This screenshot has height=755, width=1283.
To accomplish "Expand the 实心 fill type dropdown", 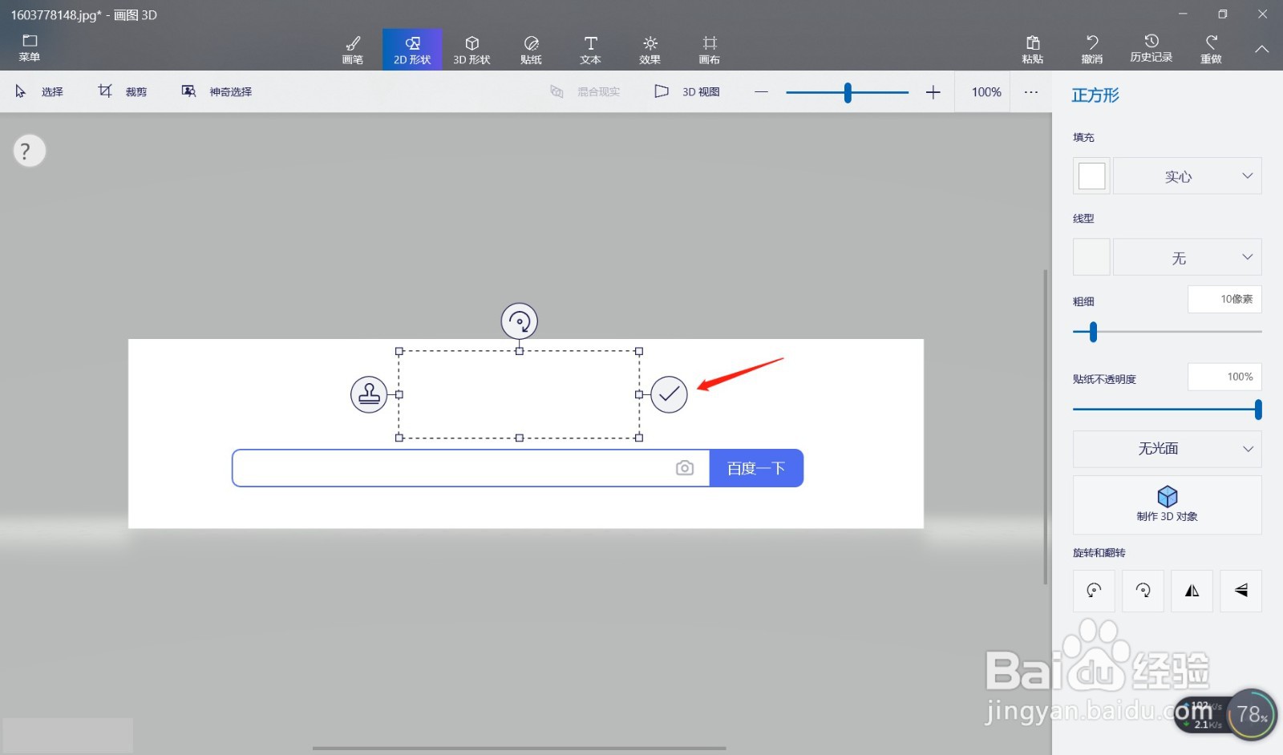I will (1188, 176).
